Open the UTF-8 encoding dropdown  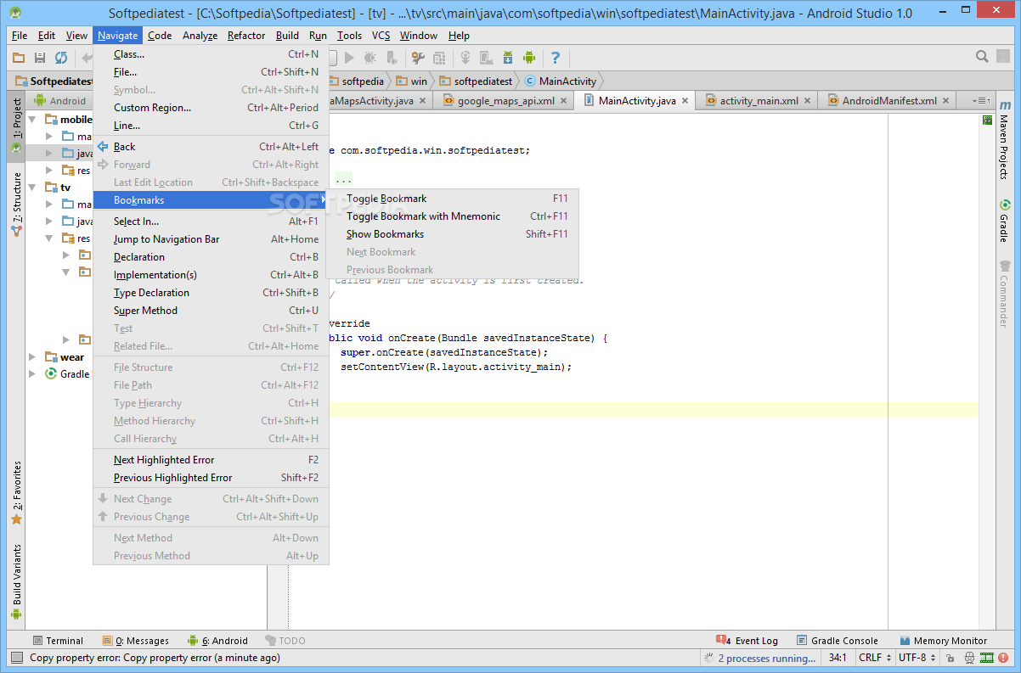(x=916, y=658)
